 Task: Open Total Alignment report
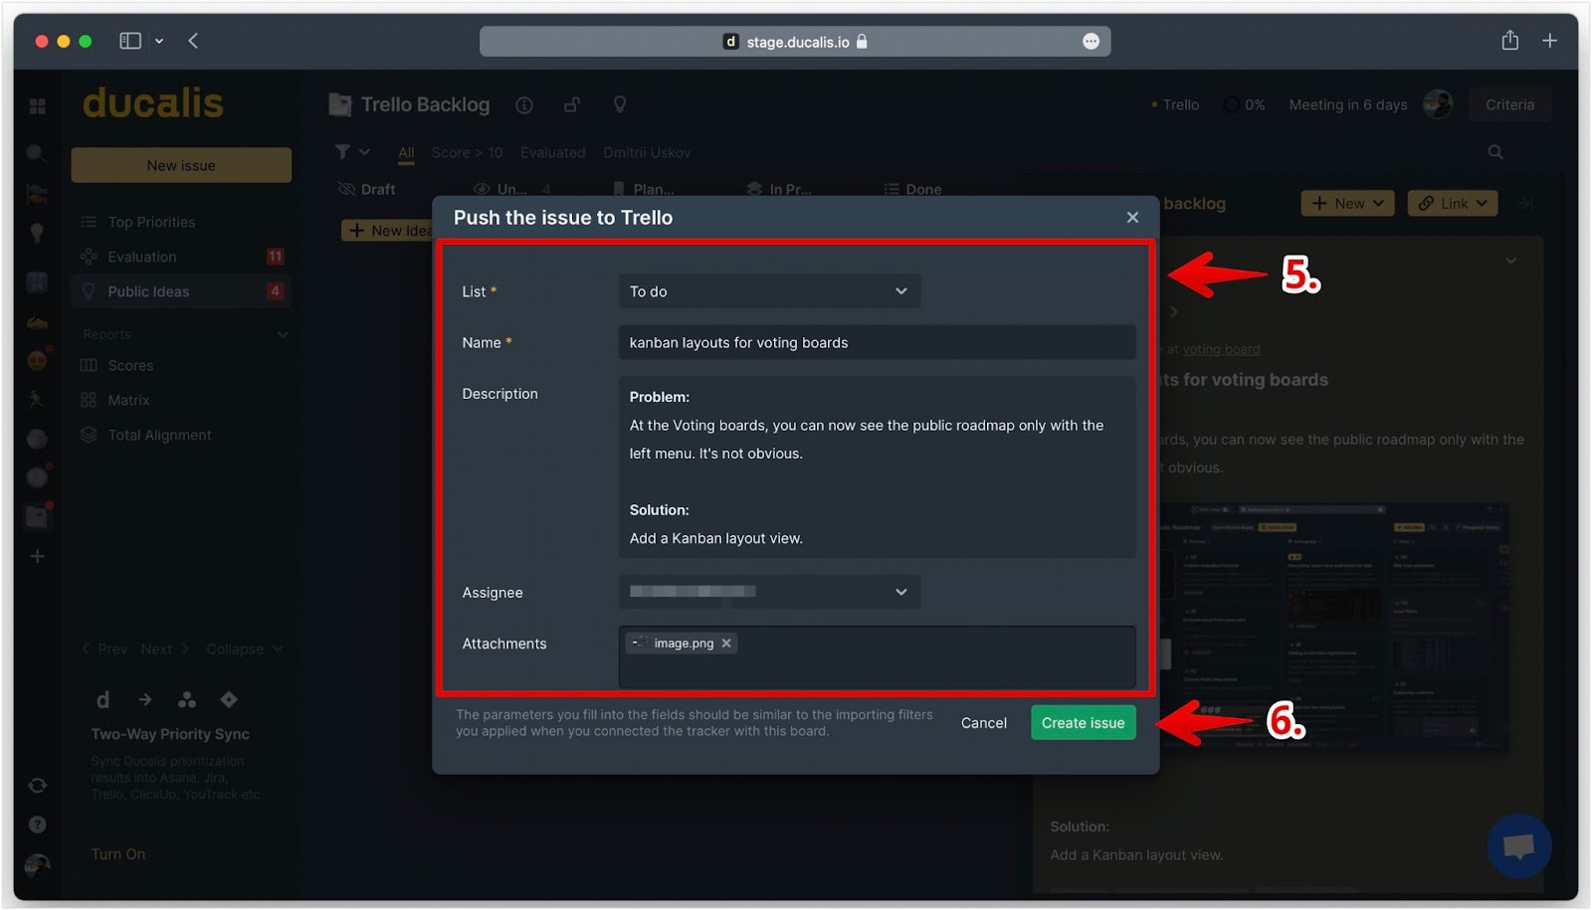coord(159,435)
